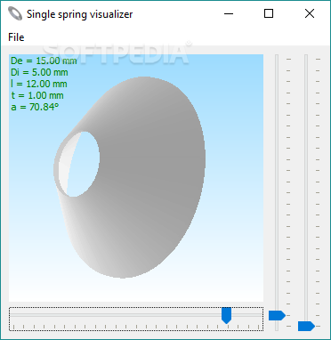
Task: Click the 'a = 70.84°' angle text
Action: 35,107
